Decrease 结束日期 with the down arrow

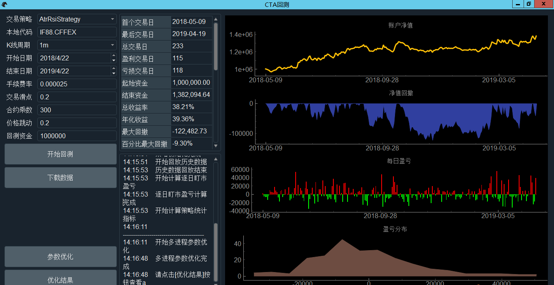[114, 73]
